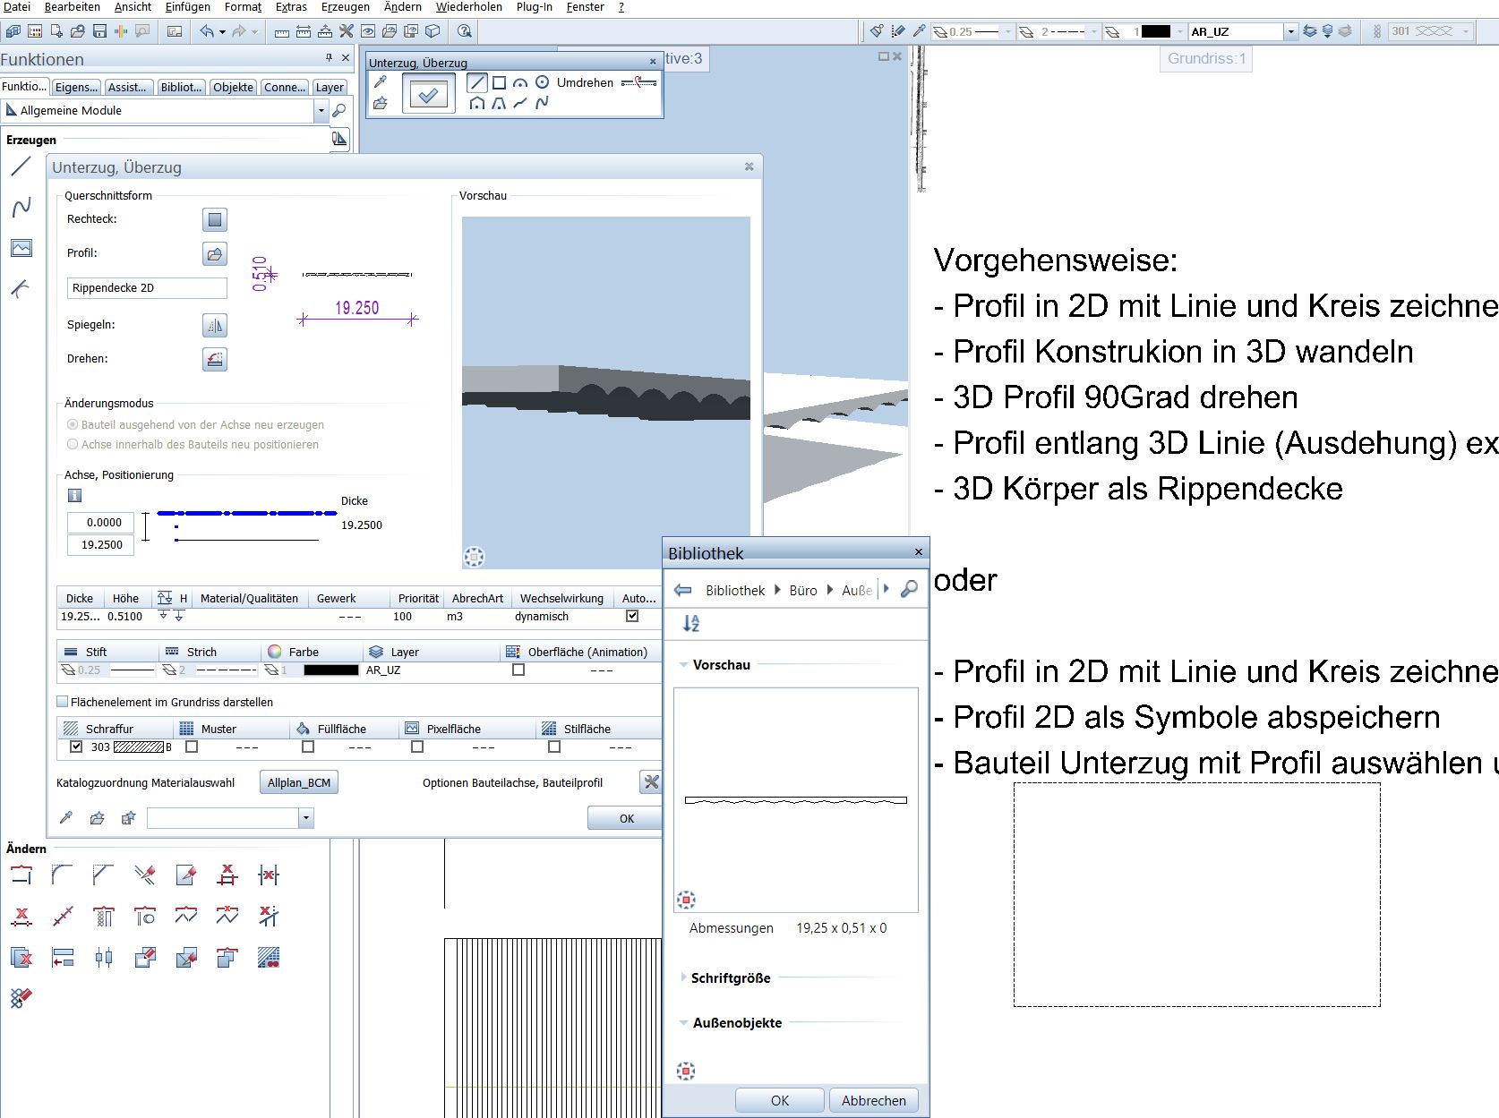
Task: Open the Allgemeine Module dropdown
Action: tap(321, 111)
